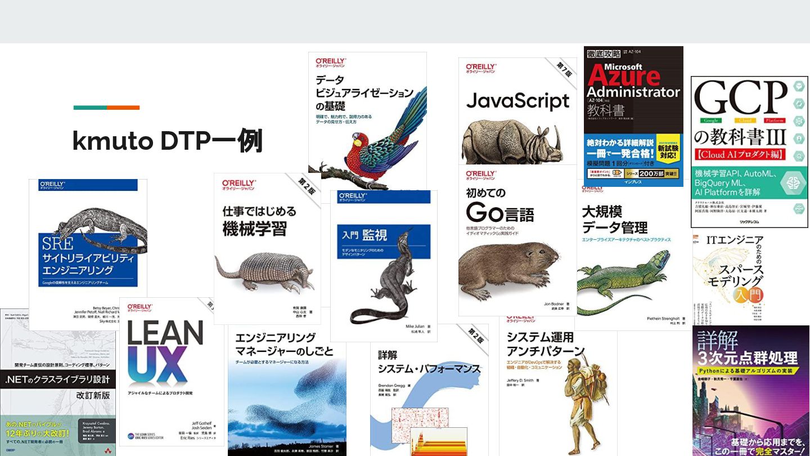The width and height of the screenshot is (810, 456).
Task: Open the .NETのクラスライブラリ設計 book cover
Action: pyautogui.click(x=58, y=382)
